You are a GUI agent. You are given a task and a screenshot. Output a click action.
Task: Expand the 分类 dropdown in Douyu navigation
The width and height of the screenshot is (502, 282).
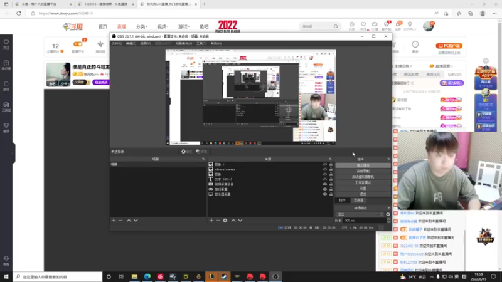[141, 26]
